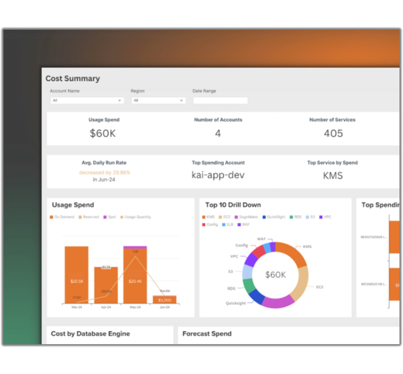This screenshot has height=374, width=403.
Task: Click the On Demand legend icon in Usage Spend
Action: pyautogui.click(x=52, y=217)
